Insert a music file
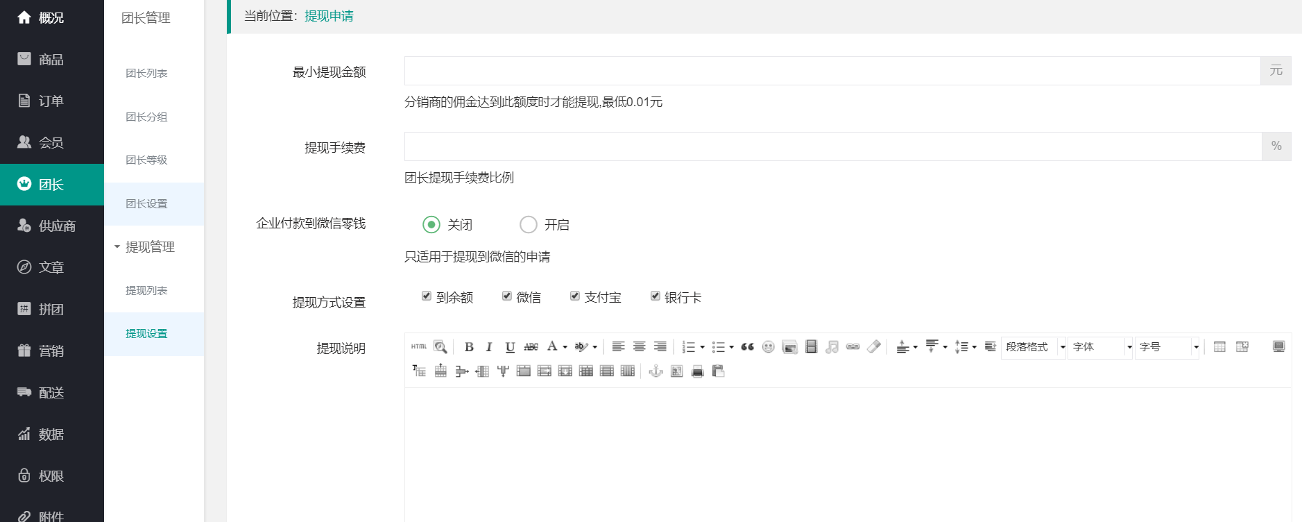 pyautogui.click(x=832, y=346)
